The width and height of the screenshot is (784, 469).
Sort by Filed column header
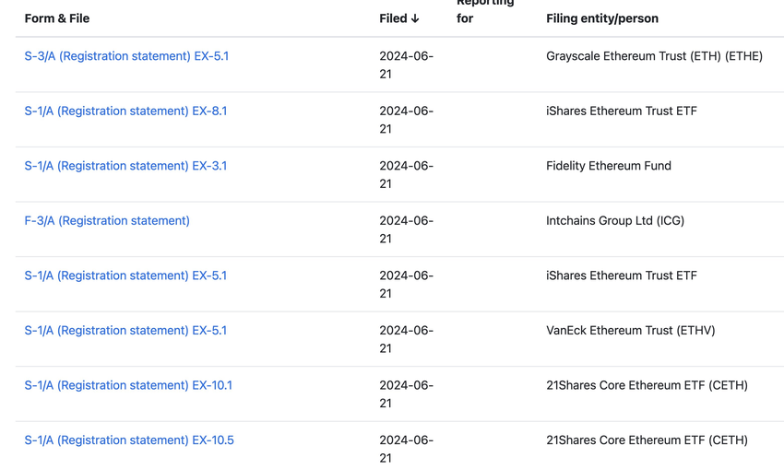pos(394,18)
